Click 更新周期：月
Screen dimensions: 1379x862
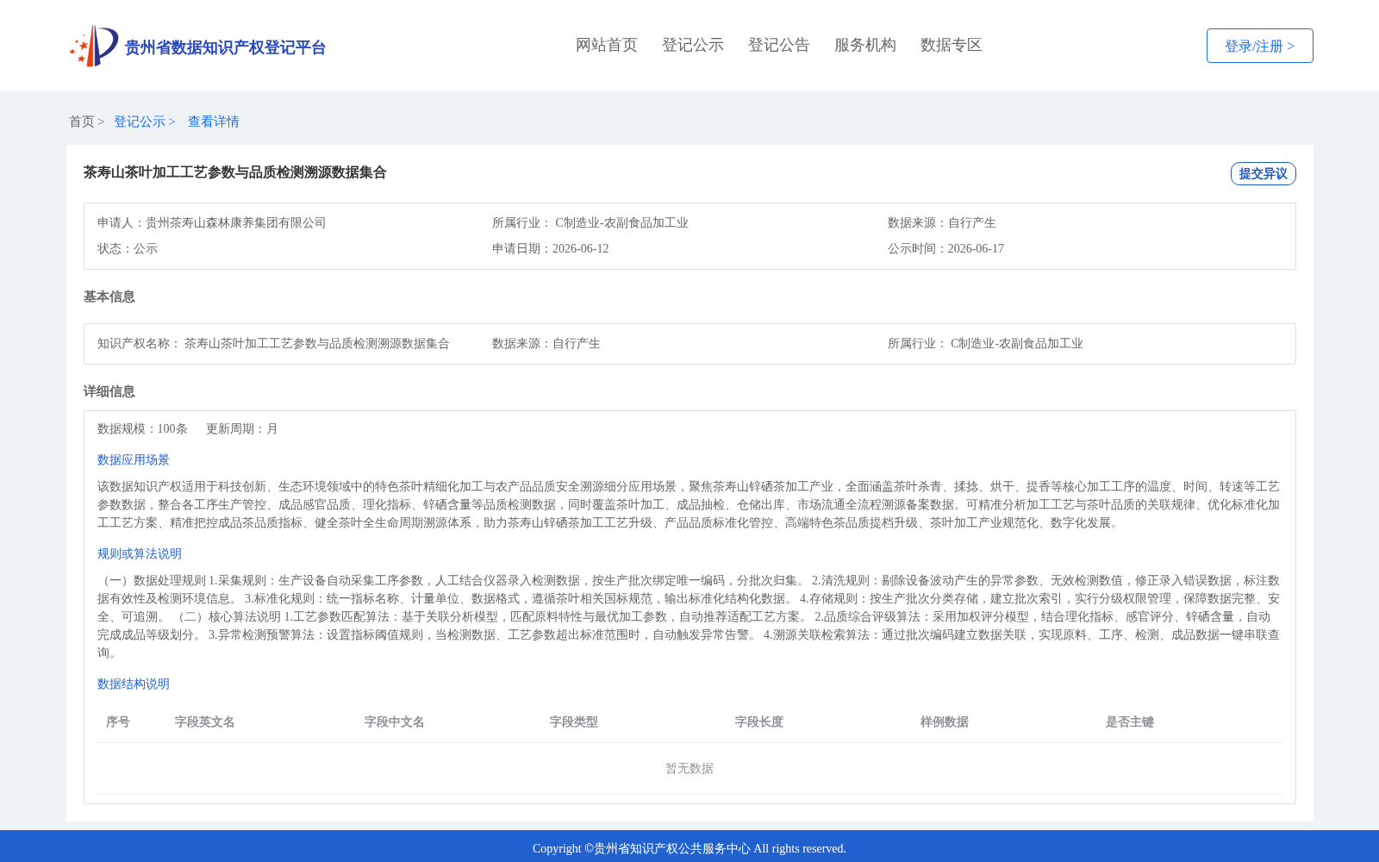click(242, 428)
